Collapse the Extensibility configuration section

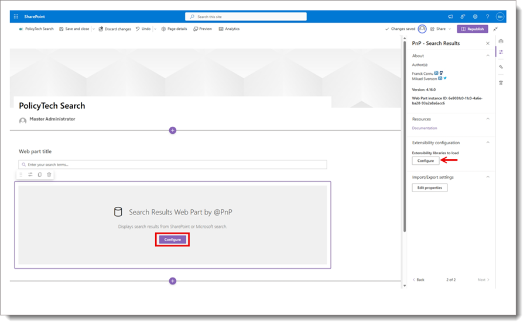click(x=488, y=143)
